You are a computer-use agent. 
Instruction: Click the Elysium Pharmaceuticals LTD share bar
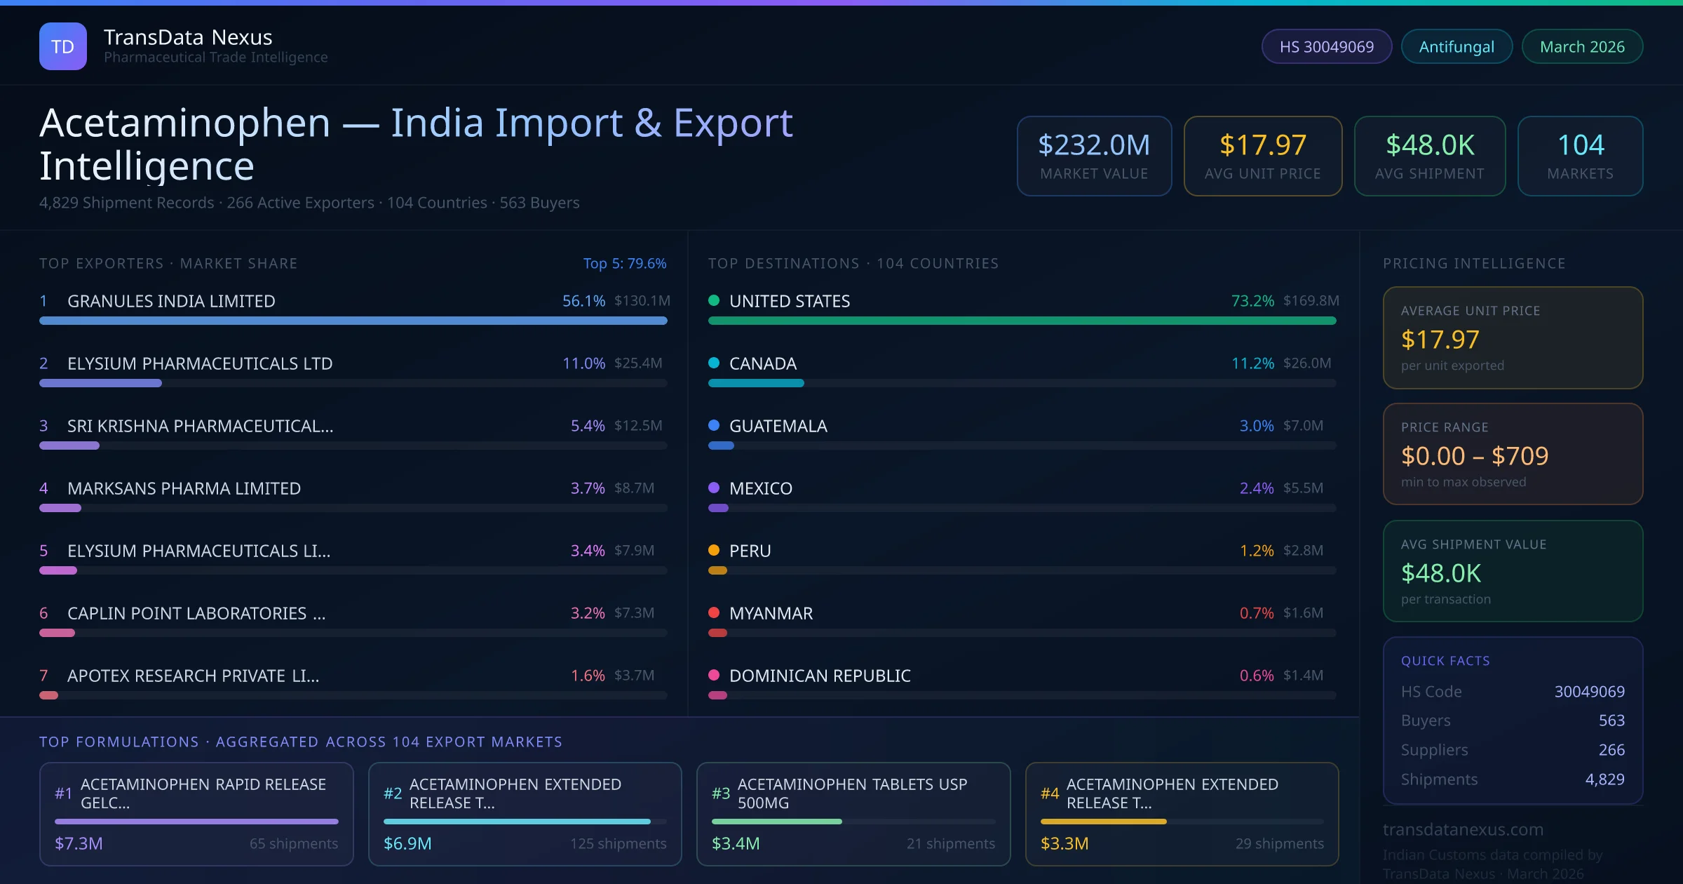[100, 383]
